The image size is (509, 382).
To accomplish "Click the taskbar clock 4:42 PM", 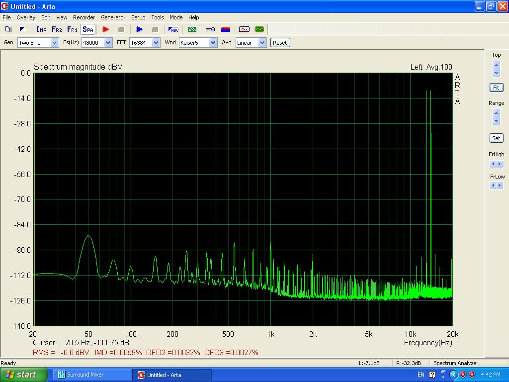I will [490, 375].
